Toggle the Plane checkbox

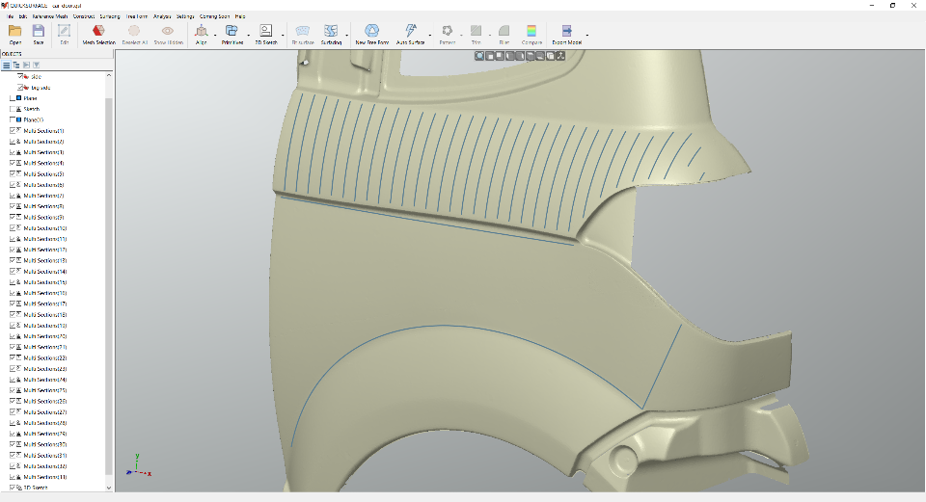[13, 98]
